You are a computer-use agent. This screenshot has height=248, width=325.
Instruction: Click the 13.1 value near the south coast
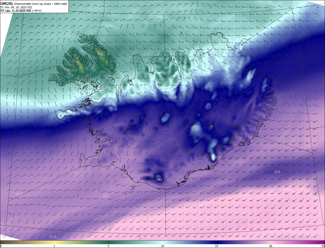click(x=159, y=180)
